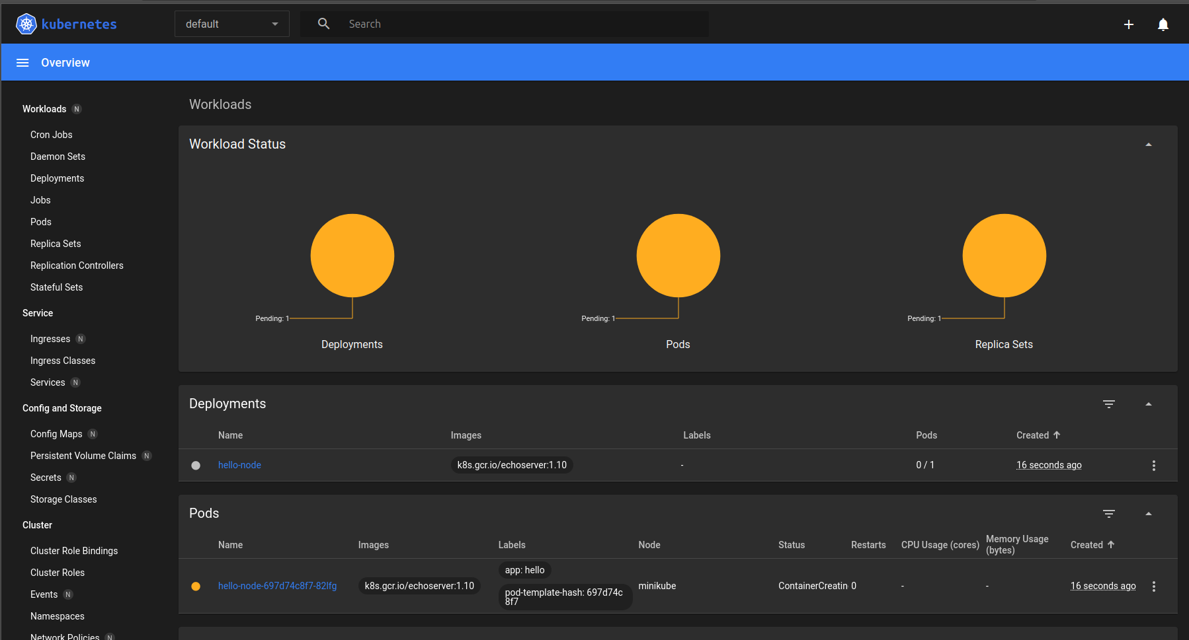Navigate to Pods in sidebar
This screenshot has height=640, width=1189.
click(x=41, y=222)
